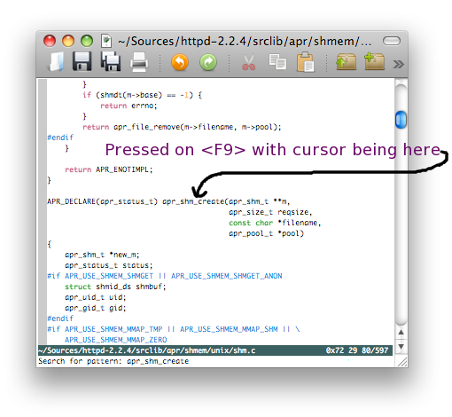Save all files with the double floppy icon
452x417 pixels.
click(x=111, y=61)
